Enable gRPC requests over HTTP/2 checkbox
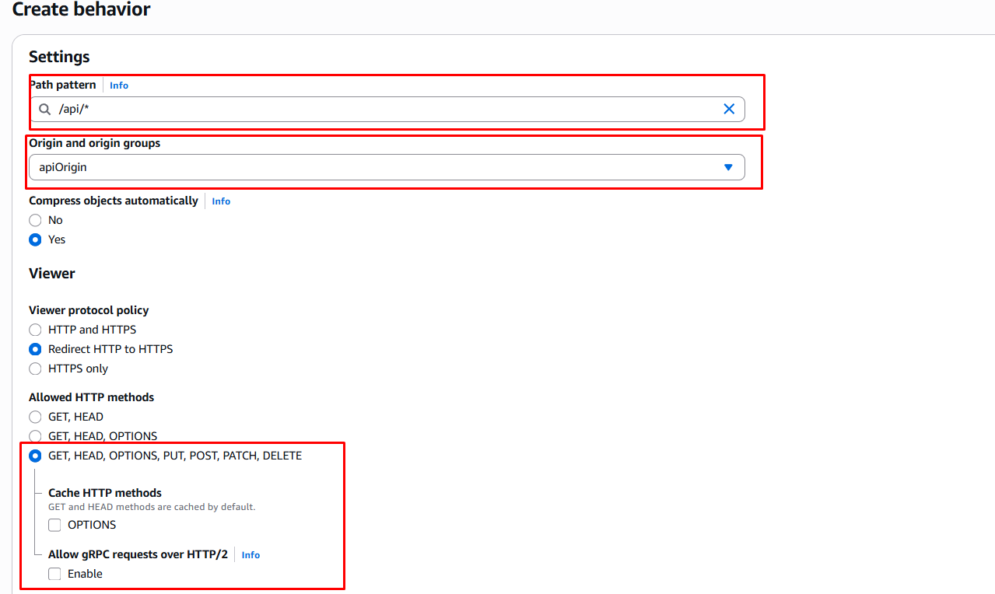 point(54,575)
